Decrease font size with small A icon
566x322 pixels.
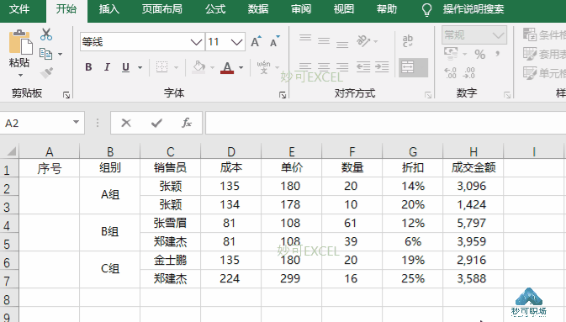pos(275,42)
